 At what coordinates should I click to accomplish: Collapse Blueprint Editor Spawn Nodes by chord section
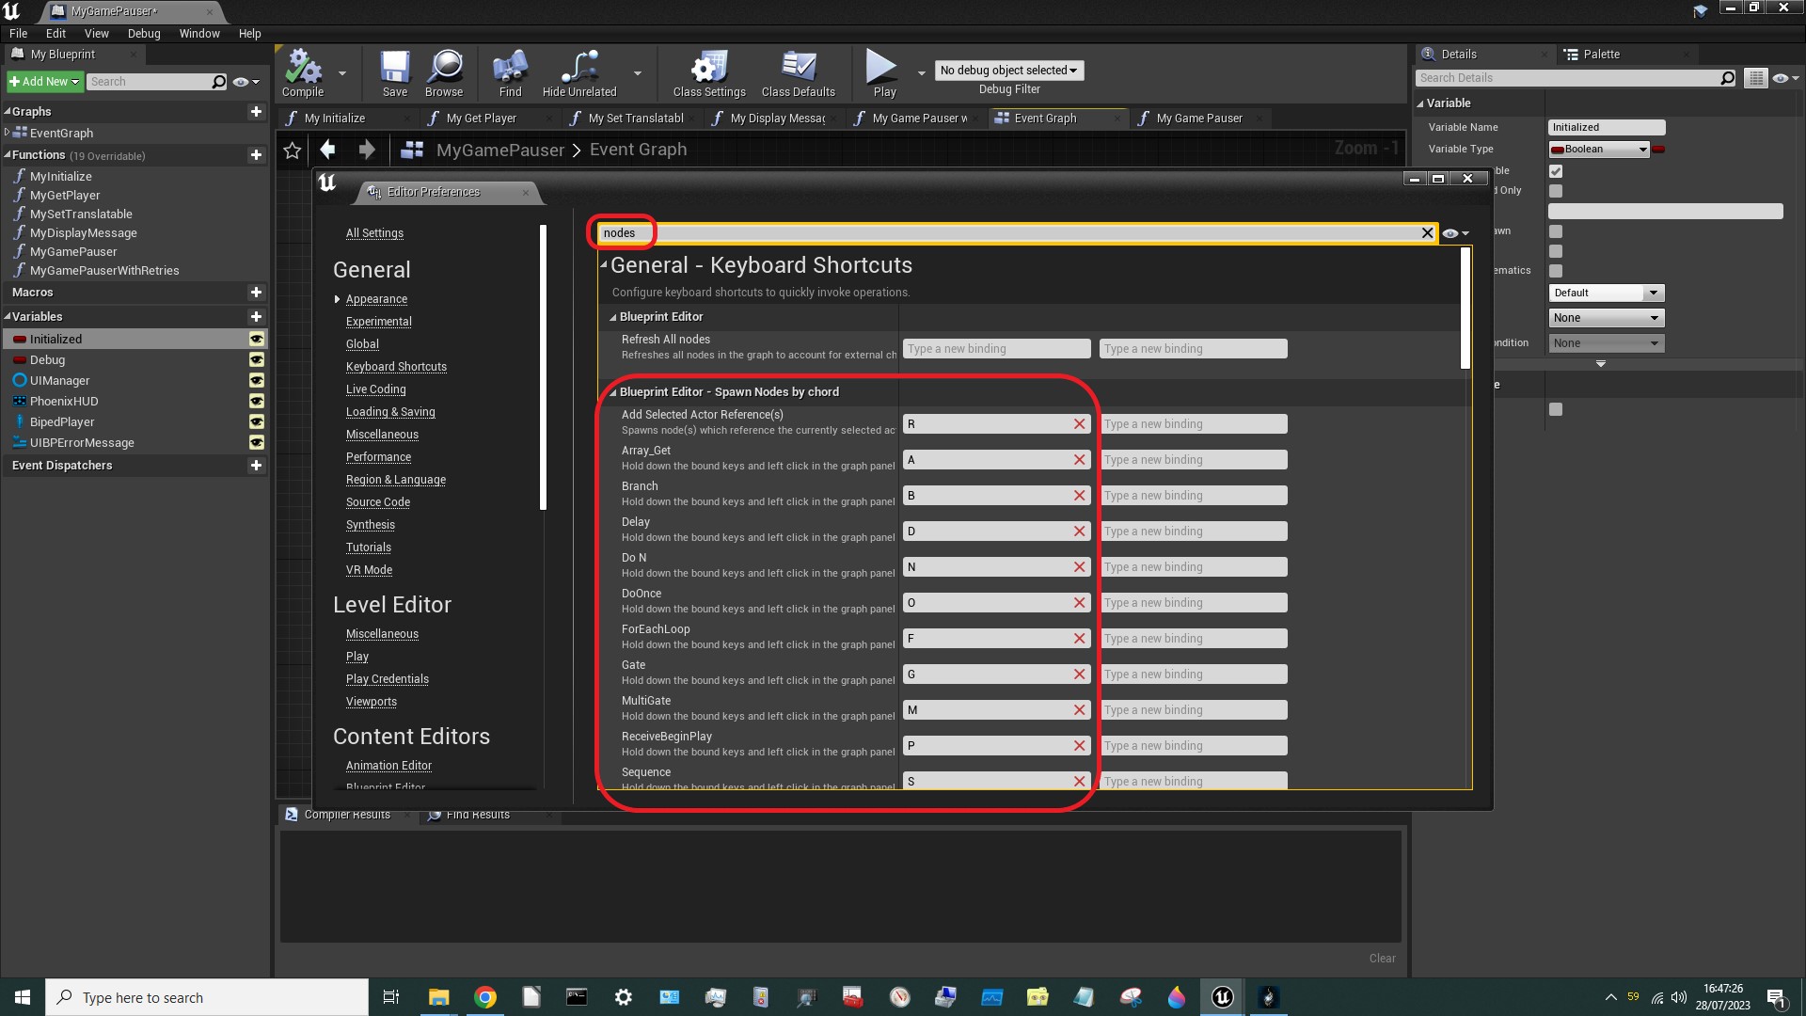pyautogui.click(x=613, y=392)
